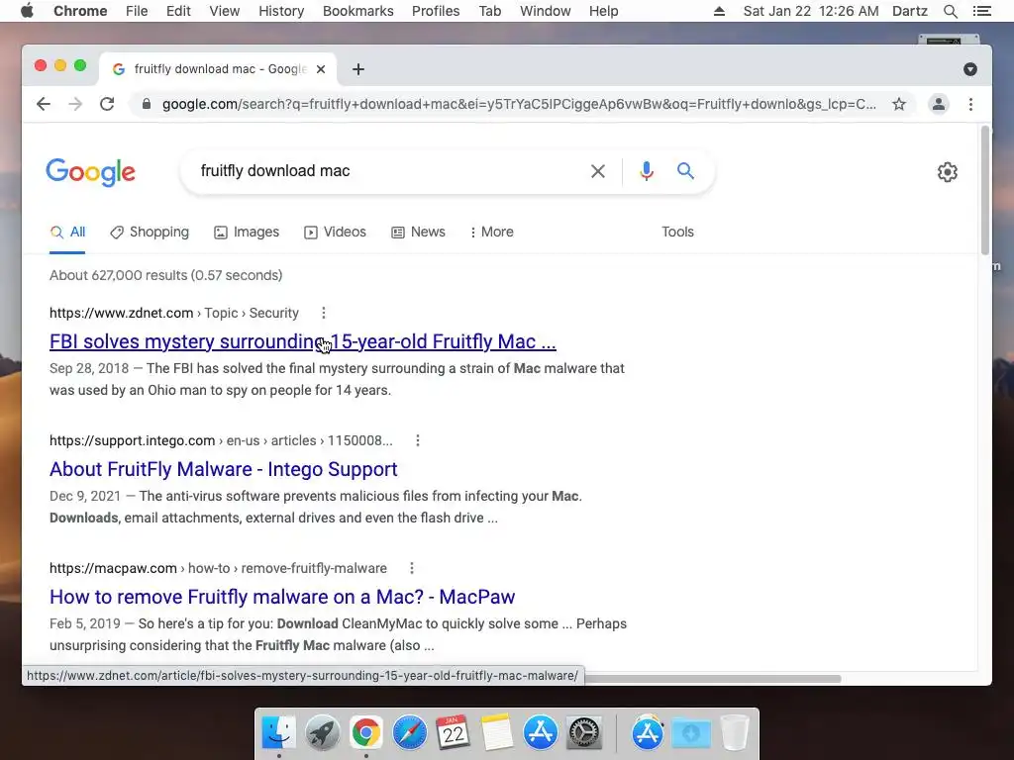1014x760 pixels.
Task: Click the blue magnifier search button
Action: click(x=685, y=171)
